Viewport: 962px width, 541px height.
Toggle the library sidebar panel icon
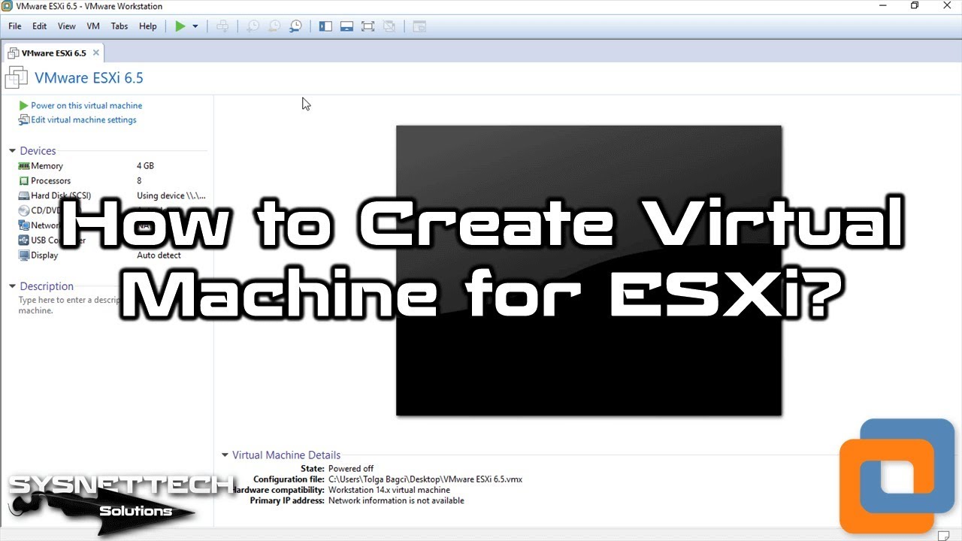click(x=325, y=26)
